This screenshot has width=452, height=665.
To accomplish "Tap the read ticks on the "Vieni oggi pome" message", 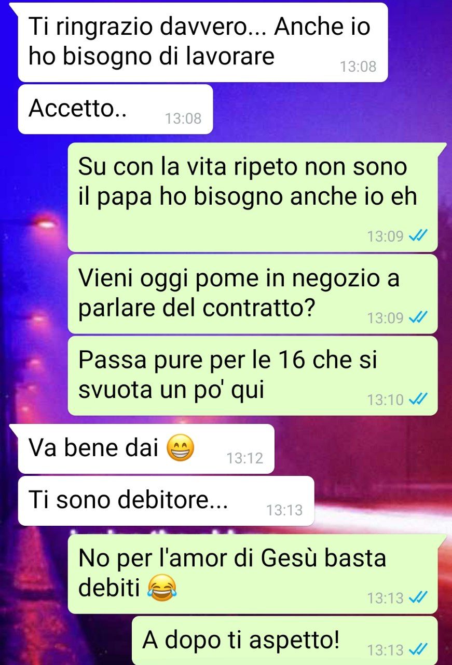I will click(x=417, y=317).
